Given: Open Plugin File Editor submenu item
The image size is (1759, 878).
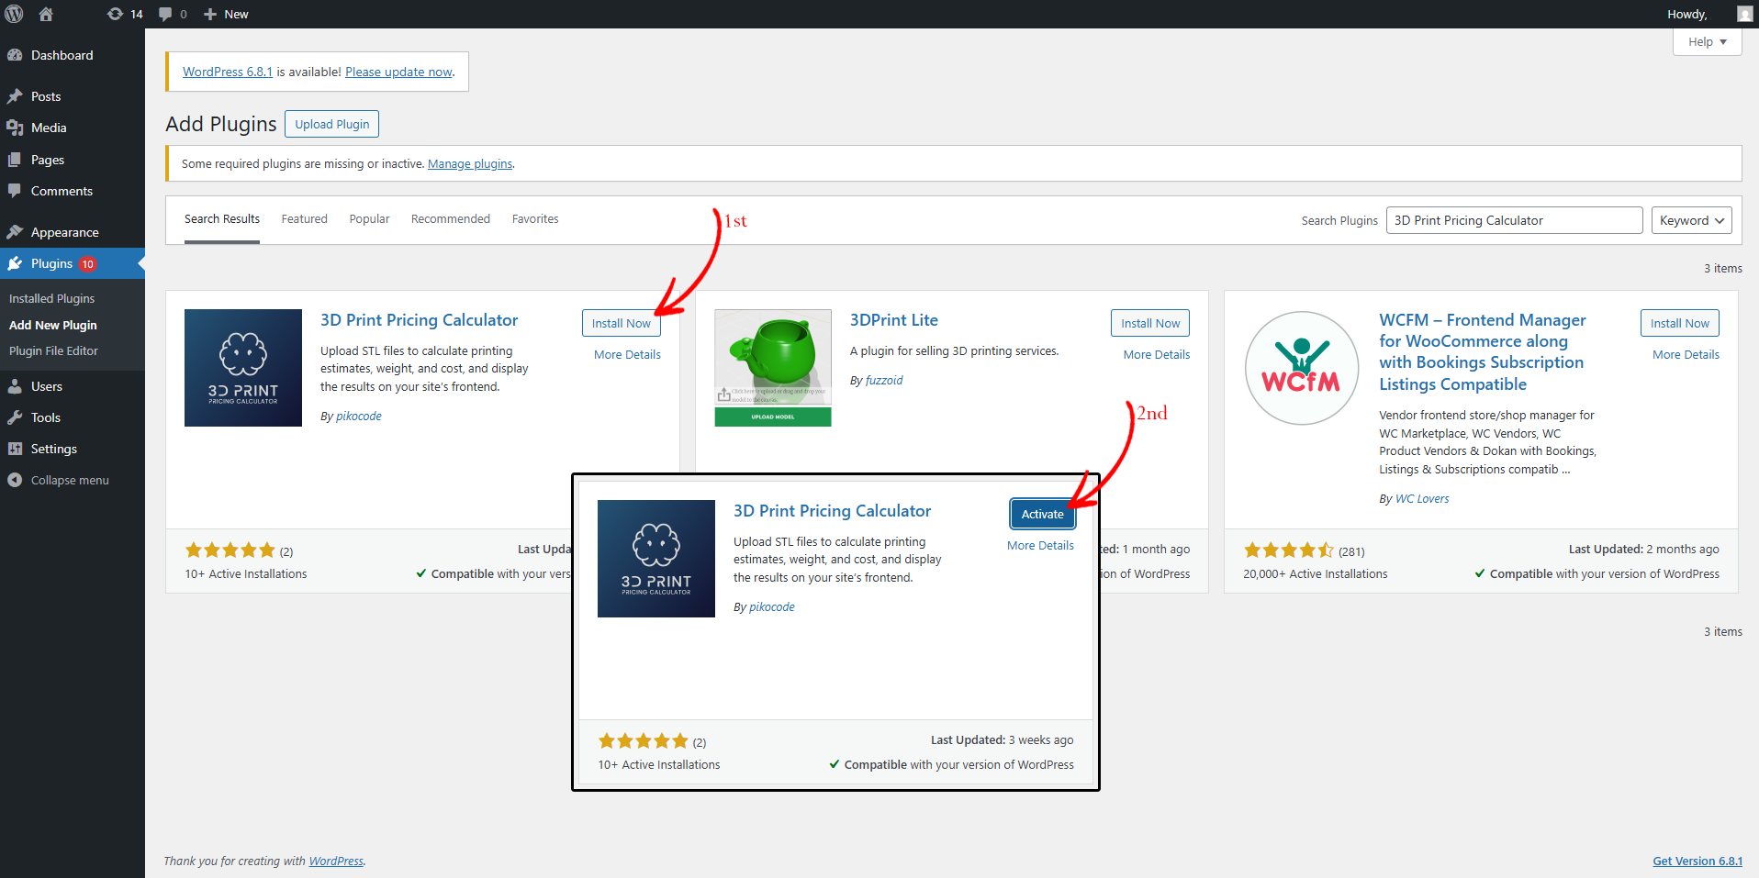Looking at the screenshot, I should (x=53, y=350).
